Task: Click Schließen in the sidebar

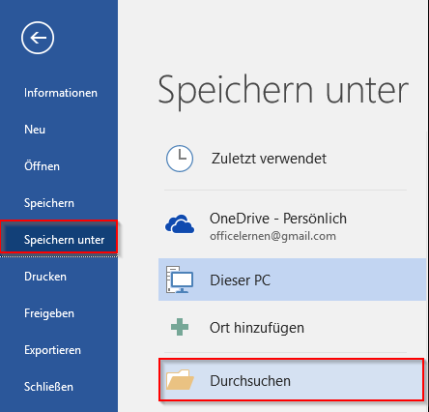Action: [48, 387]
